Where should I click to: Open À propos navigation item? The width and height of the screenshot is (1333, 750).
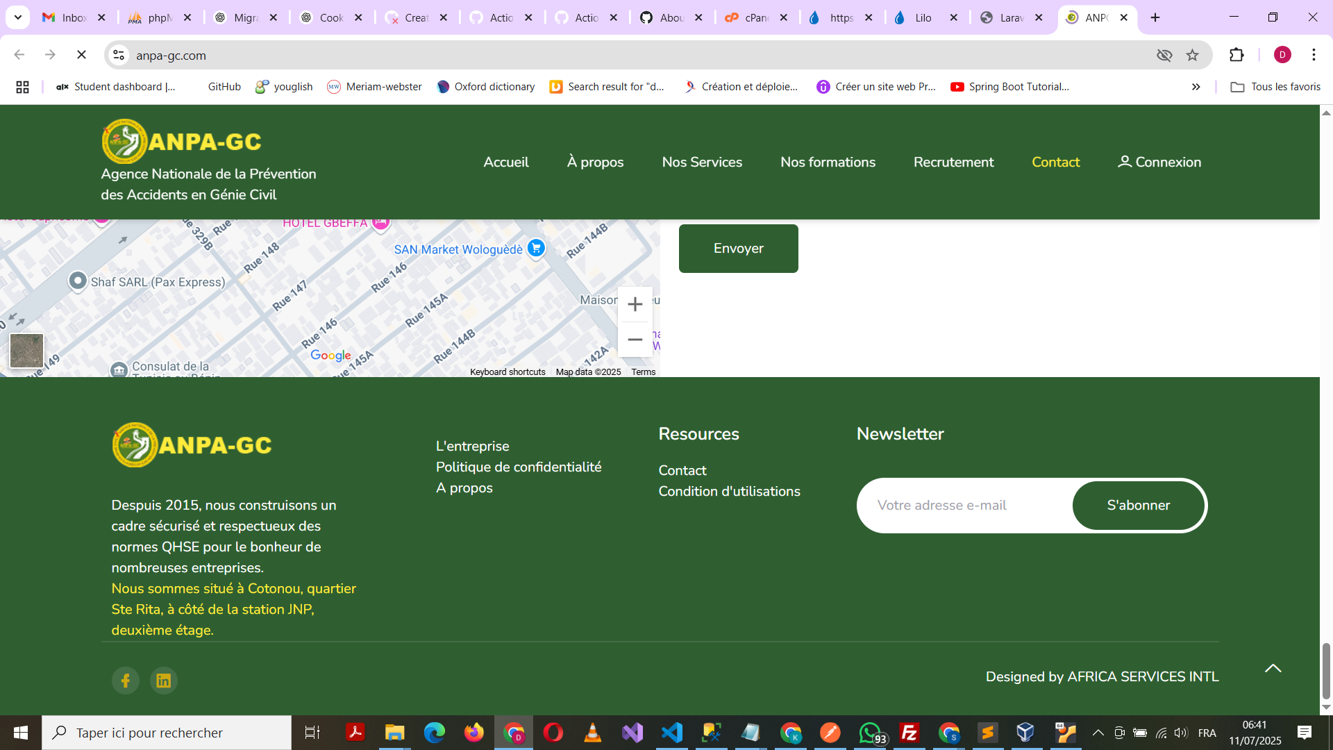pos(595,162)
